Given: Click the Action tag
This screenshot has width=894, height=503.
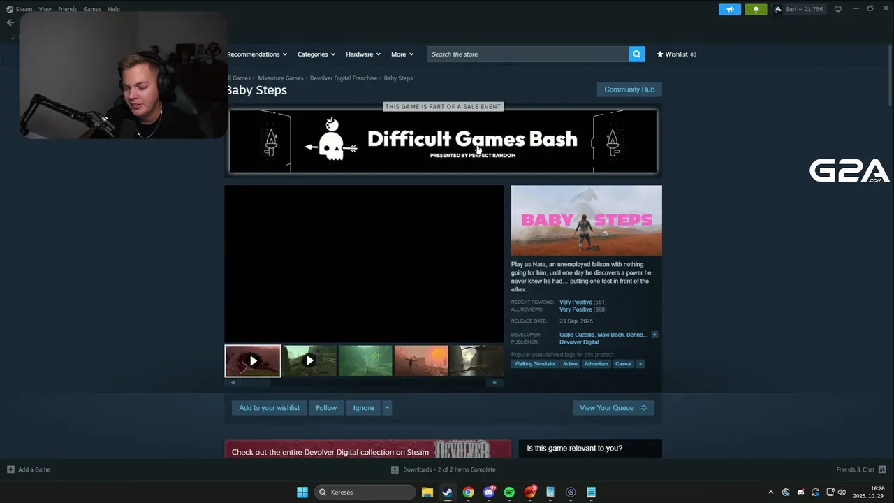Looking at the screenshot, I should coord(570,364).
